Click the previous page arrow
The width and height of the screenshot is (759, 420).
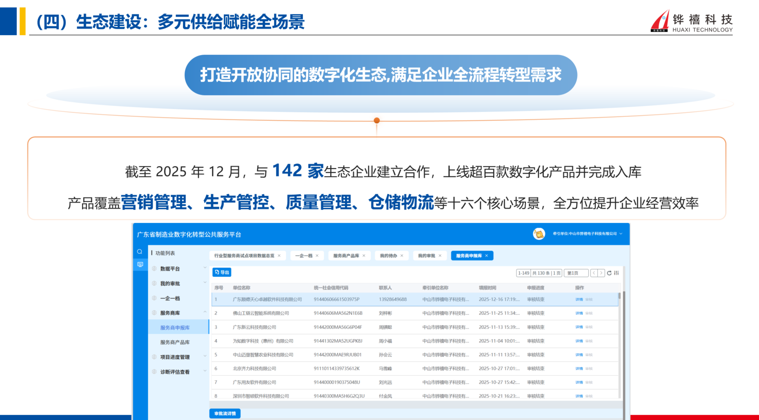(x=594, y=273)
